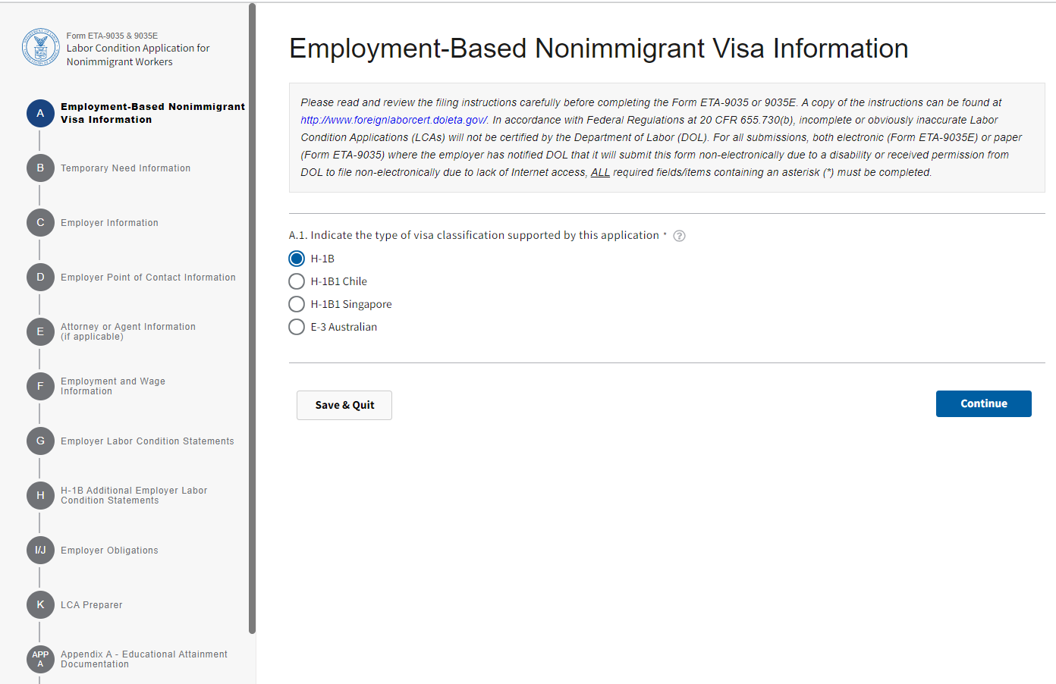Viewport: 1056px width, 684px height.
Task: Pick the E-3 Australian visa classification
Action: tap(297, 327)
